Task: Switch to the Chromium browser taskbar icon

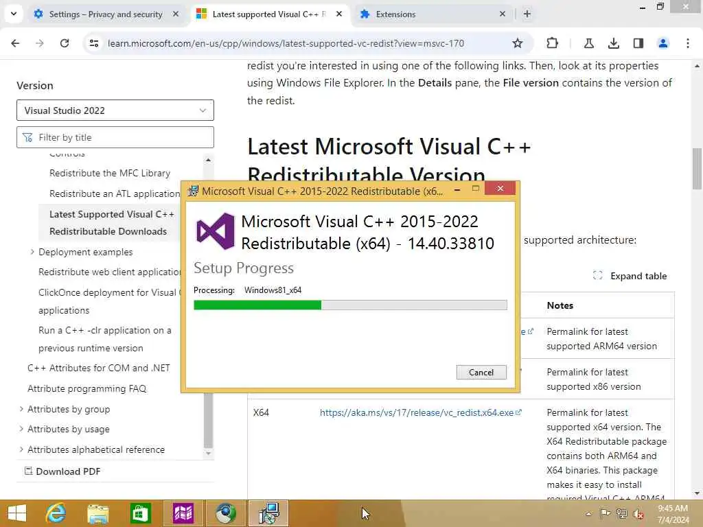Action: [225, 513]
